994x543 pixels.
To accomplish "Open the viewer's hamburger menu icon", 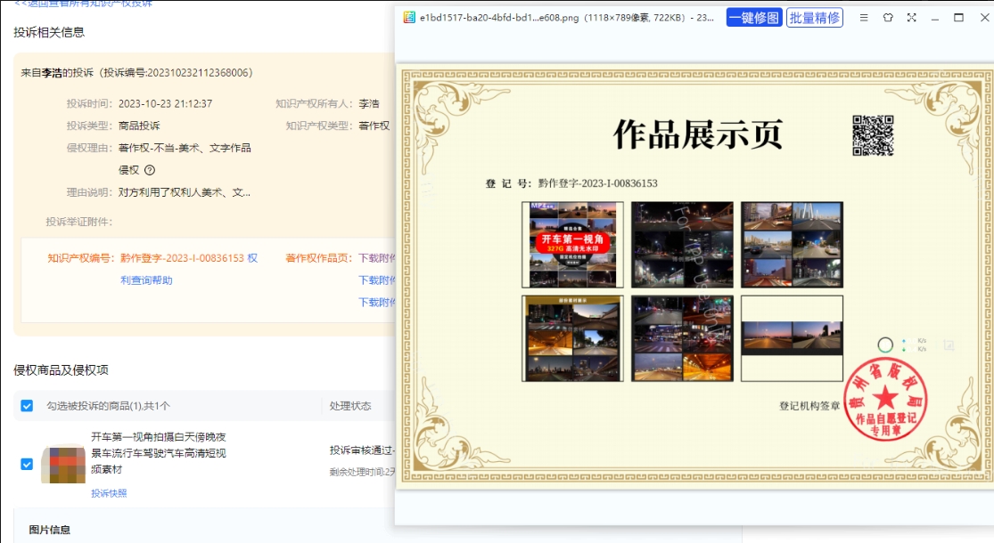I will pyautogui.click(x=864, y=18).
